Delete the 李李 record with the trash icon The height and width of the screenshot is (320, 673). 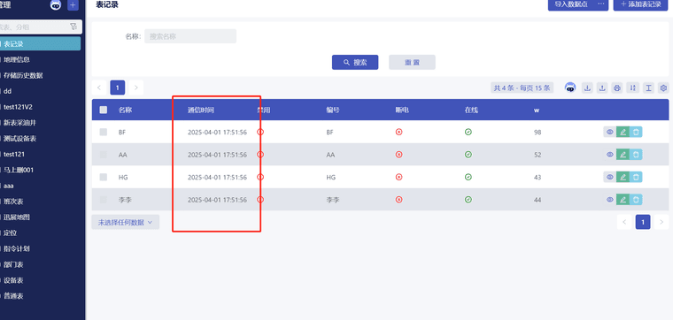(636, 200)
